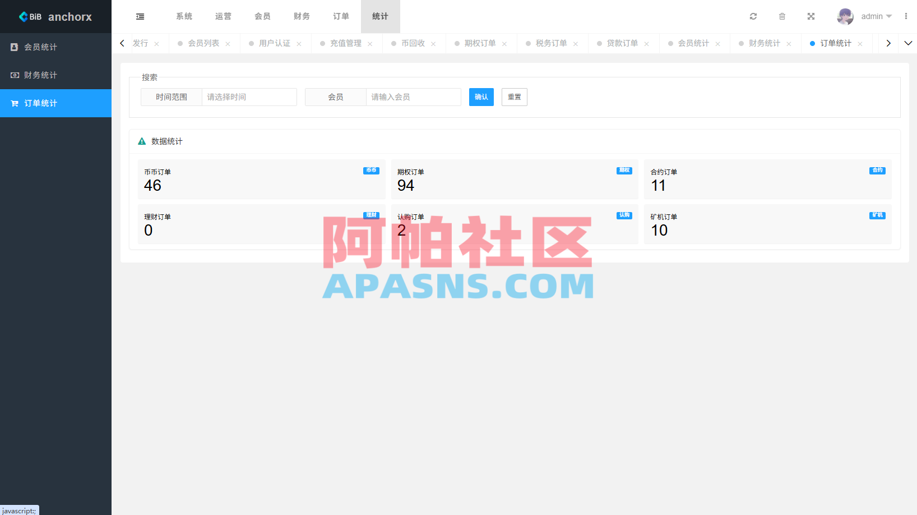Open the 会员 top menu
Screen dimensions: 917x515
262,16
